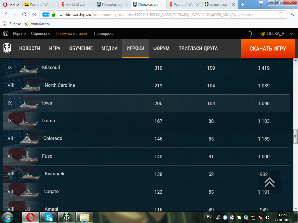Expand the Сервисы dropdown
This screenshot has width=298, height=223.
[x=41, y=34]
